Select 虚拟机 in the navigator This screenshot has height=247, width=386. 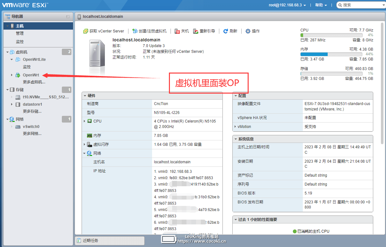22,52
